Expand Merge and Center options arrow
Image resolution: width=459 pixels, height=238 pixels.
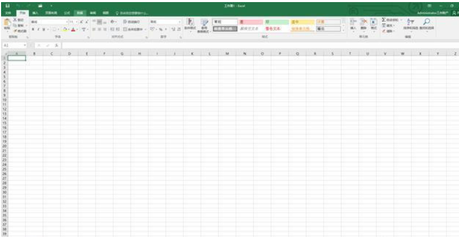[145, 29]
